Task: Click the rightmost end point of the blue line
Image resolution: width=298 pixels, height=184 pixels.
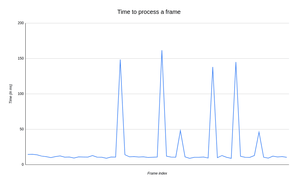Action: tap(287, 157)
